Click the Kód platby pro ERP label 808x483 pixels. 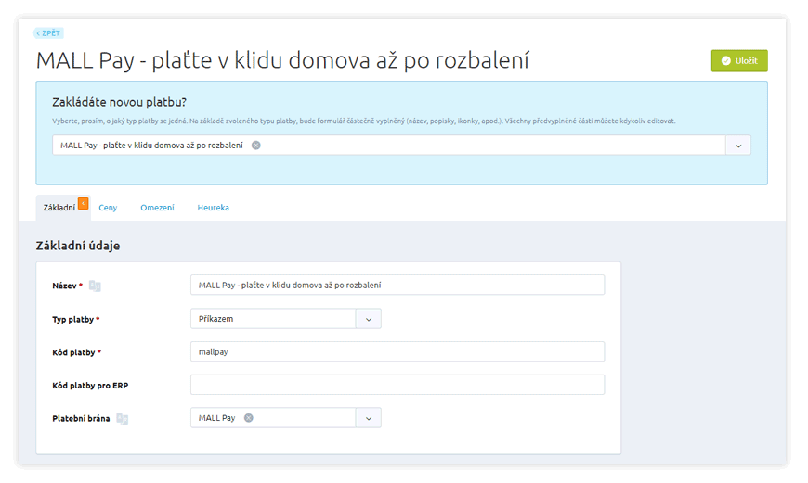point(90,386)
